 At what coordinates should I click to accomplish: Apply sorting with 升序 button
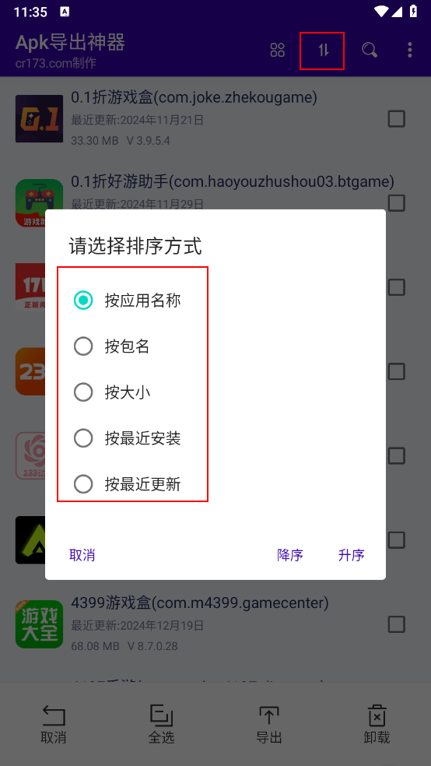click(x=352, y=555)
